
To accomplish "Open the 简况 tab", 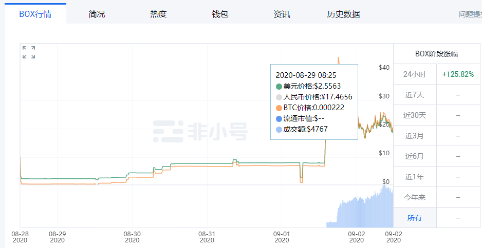I will [x=97, y=14].
